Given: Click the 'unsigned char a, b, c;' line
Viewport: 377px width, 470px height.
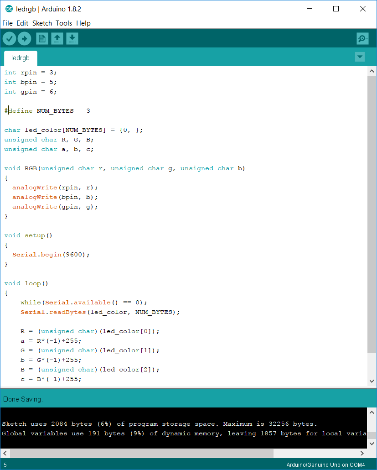Looking at the screenshot, I should pyautogui.click(x=49, y=149).
